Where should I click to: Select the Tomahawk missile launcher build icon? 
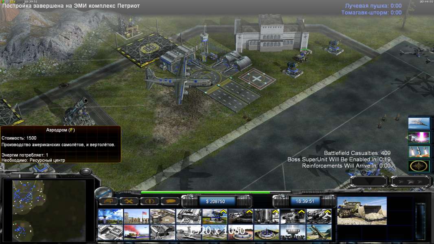pos(319,232)
